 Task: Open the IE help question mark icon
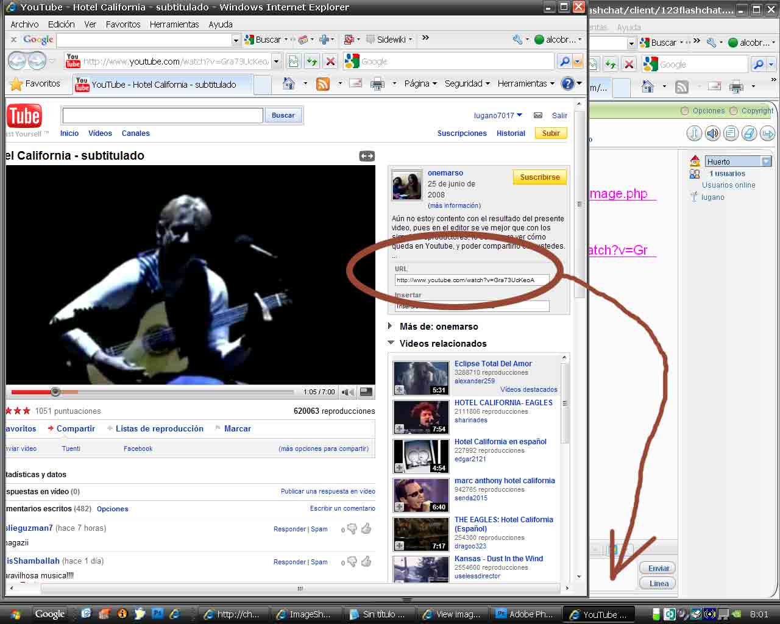pos(567,83)
